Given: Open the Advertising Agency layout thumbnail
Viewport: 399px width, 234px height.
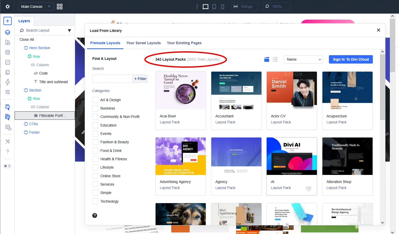Looking at the screenshot, I should click(x=181, y=156).
